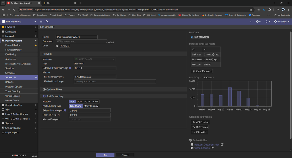
Task: Click the Name field containing Plex Secondary WAN1
Action: point(77,37)
